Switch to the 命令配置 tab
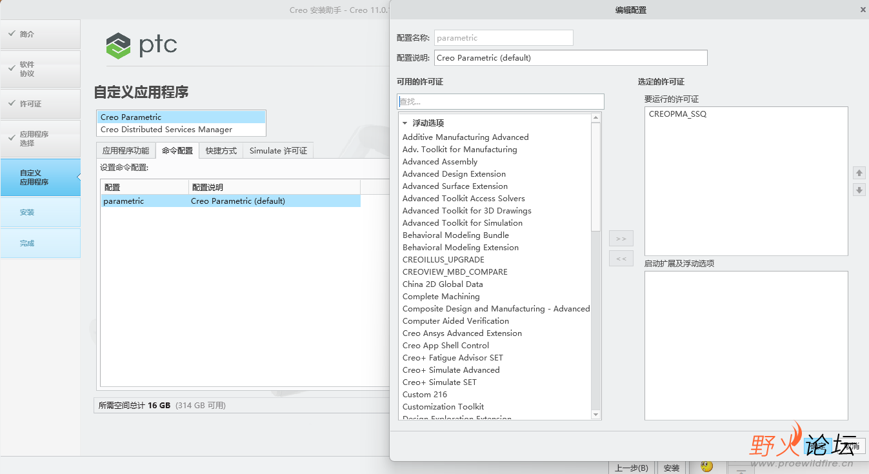Screen dimensions: 869x474 click(x=177, y=150)
